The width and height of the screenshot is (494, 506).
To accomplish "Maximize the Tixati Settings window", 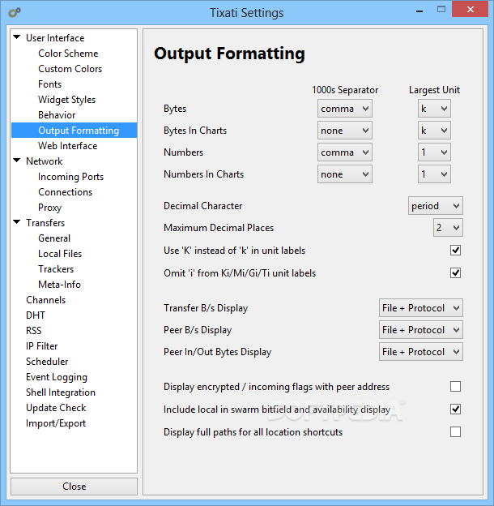I will point(441,10).
